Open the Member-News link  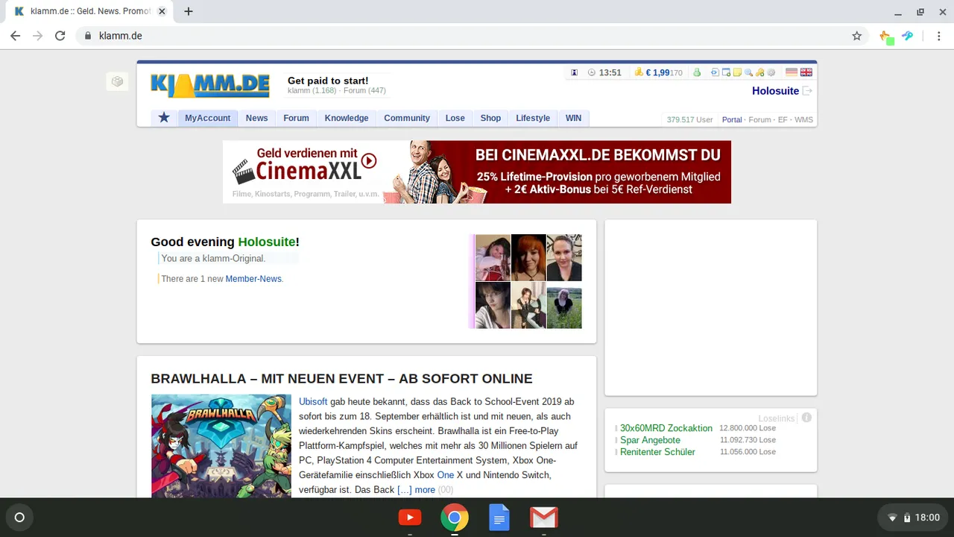[x=253, y=279]
